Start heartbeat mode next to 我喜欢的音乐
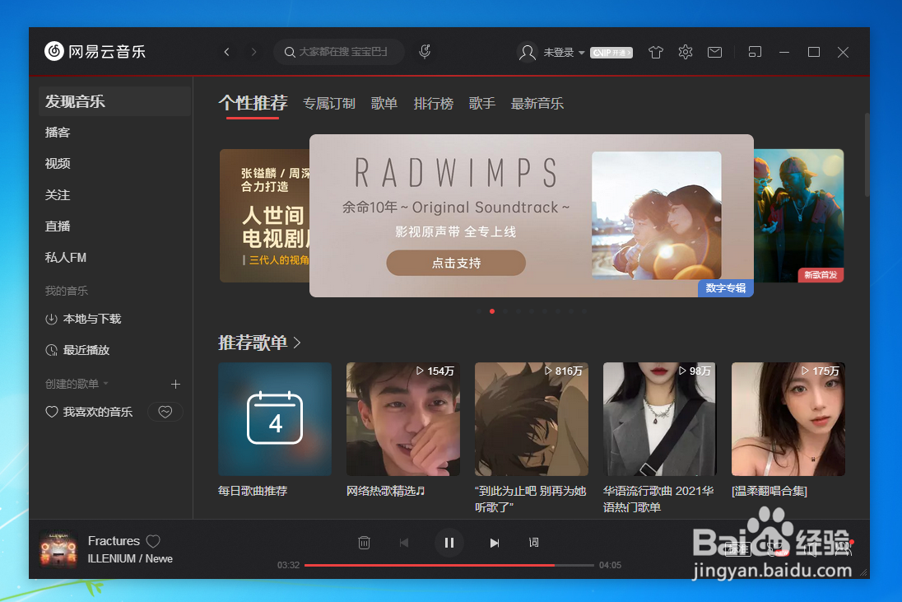Viewport: 902px width, 602px height. point(165,412)
